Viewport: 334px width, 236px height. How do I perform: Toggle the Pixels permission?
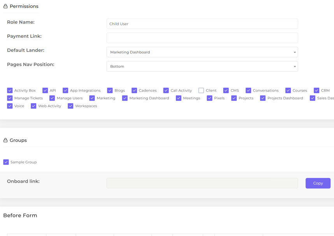[x=209, y=98]
